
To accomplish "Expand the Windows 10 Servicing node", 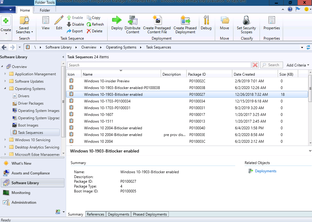I will (x=5, y=140).
